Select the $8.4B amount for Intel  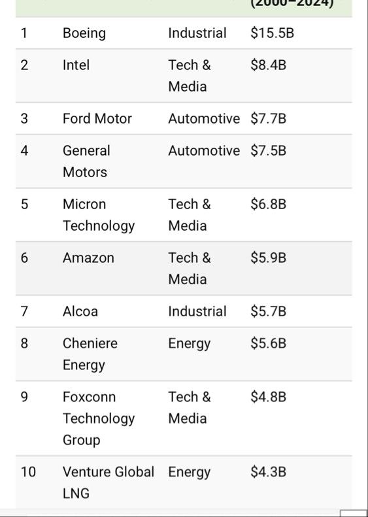pos(268,65)
